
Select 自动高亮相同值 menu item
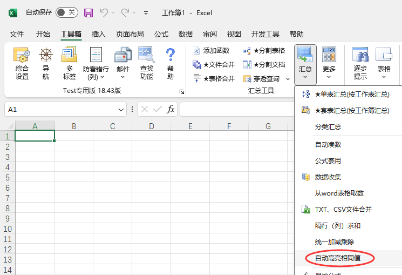pyautogui.click(x=338, y=258)
